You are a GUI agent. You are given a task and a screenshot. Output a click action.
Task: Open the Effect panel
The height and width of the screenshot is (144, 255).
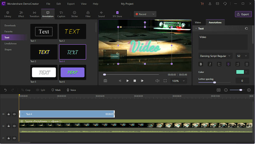pos(21,14)
